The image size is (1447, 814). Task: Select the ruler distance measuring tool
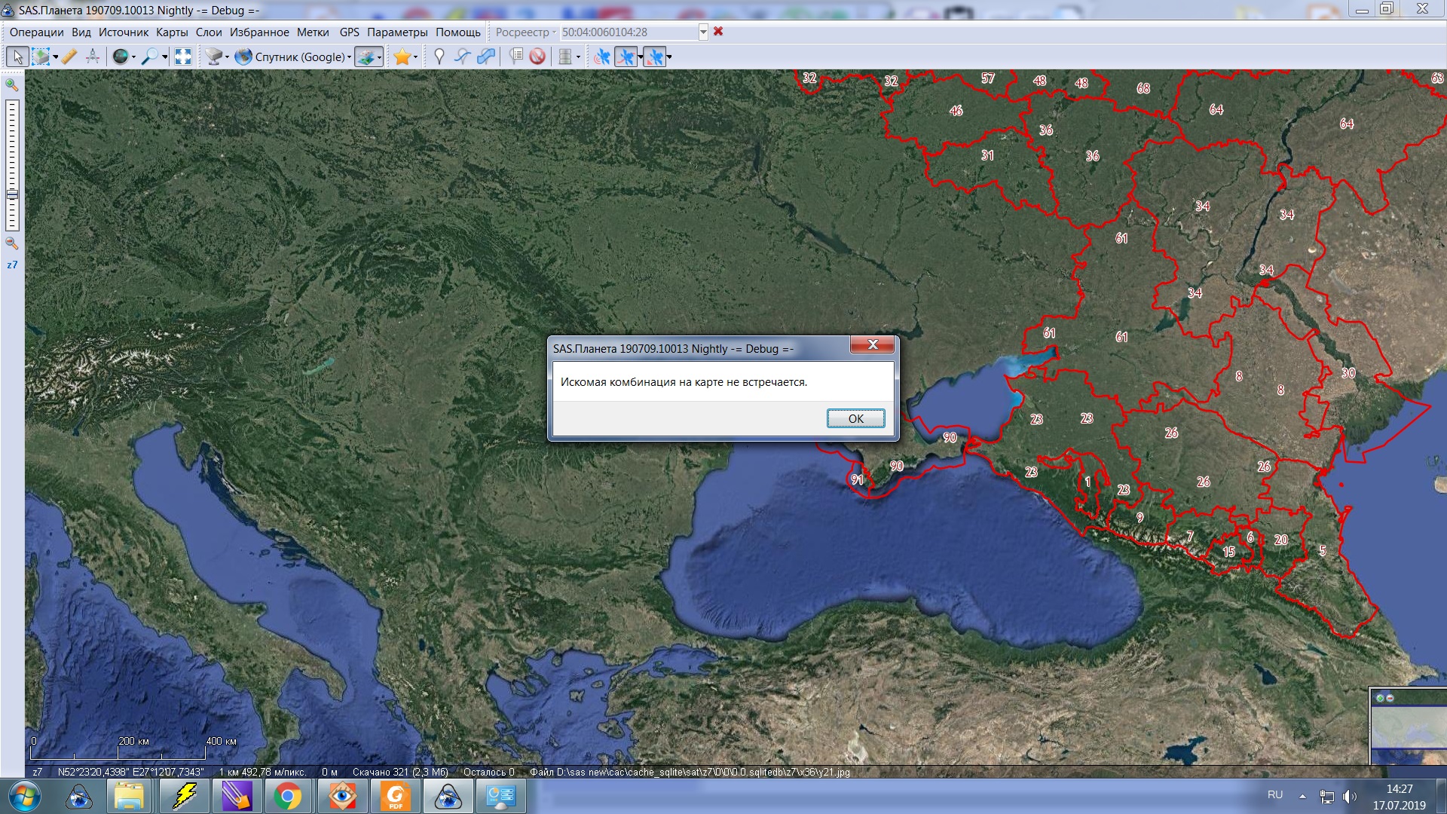pos(69,57)
